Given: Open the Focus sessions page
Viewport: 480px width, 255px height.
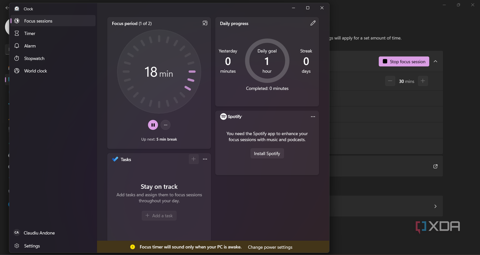Looking at the screenshot, I should (x=53, y=21).
